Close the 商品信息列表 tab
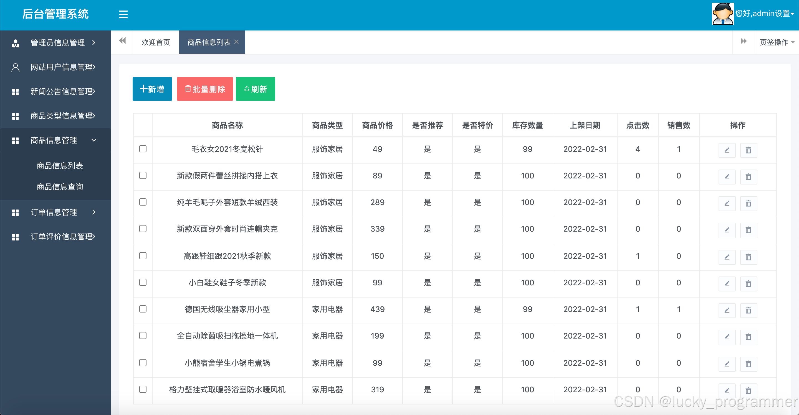 point(236,42)
